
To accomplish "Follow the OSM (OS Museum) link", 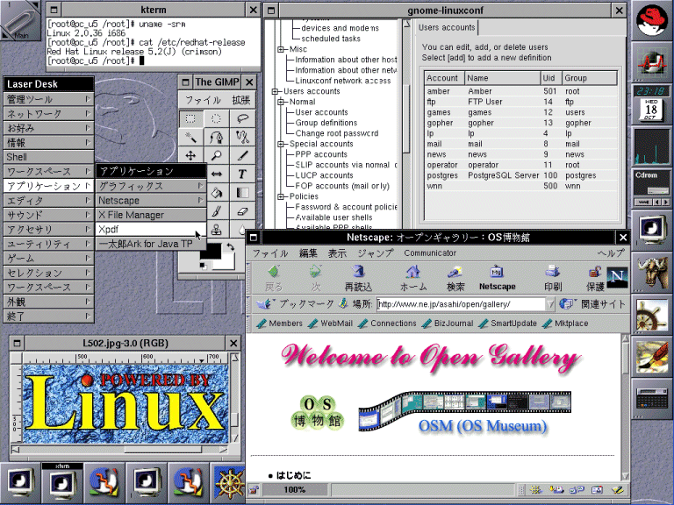I will [483, 425].
